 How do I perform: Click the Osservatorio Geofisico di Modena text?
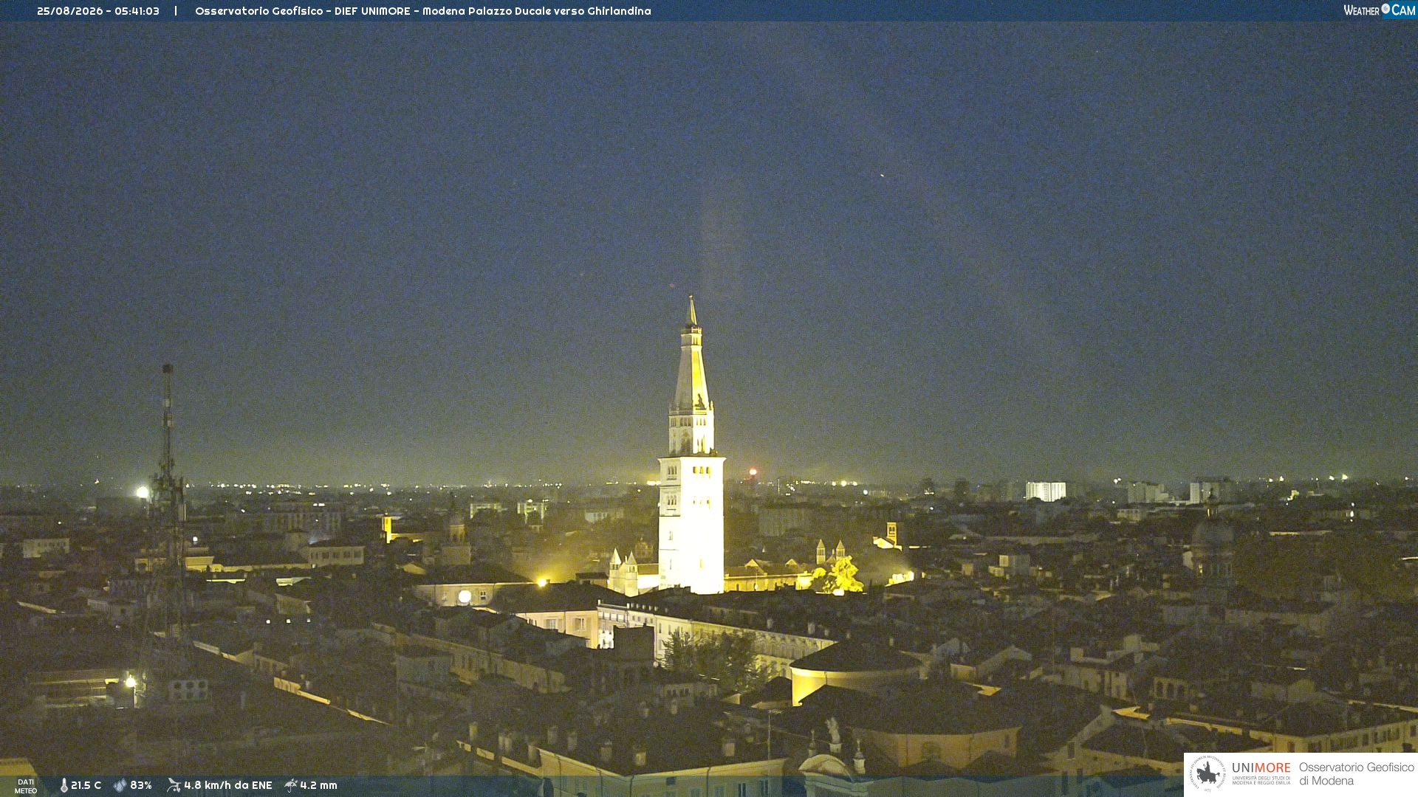click(x=1357, y=774)
